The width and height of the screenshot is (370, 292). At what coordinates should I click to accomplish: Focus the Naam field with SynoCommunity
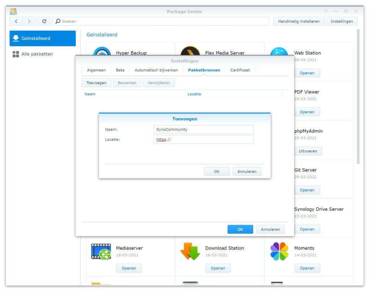click(x=203, y=129)
